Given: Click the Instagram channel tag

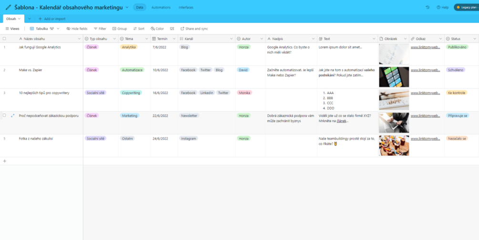Looking at the screenshot, I should click(x=188, y=138).
